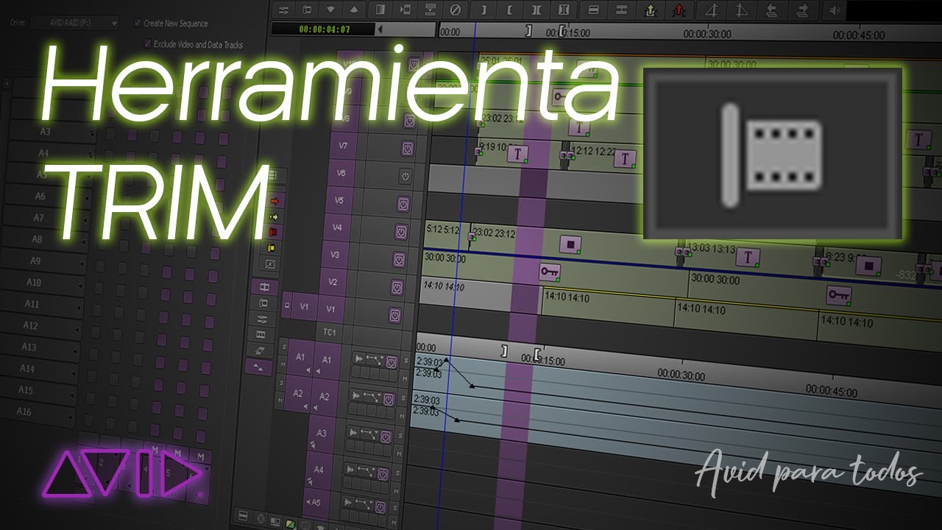The width and height of the screenshot is (942, 530).
Task: Click the T title icon labeled 13:03 on V3
Action: (x=748, y=257)
